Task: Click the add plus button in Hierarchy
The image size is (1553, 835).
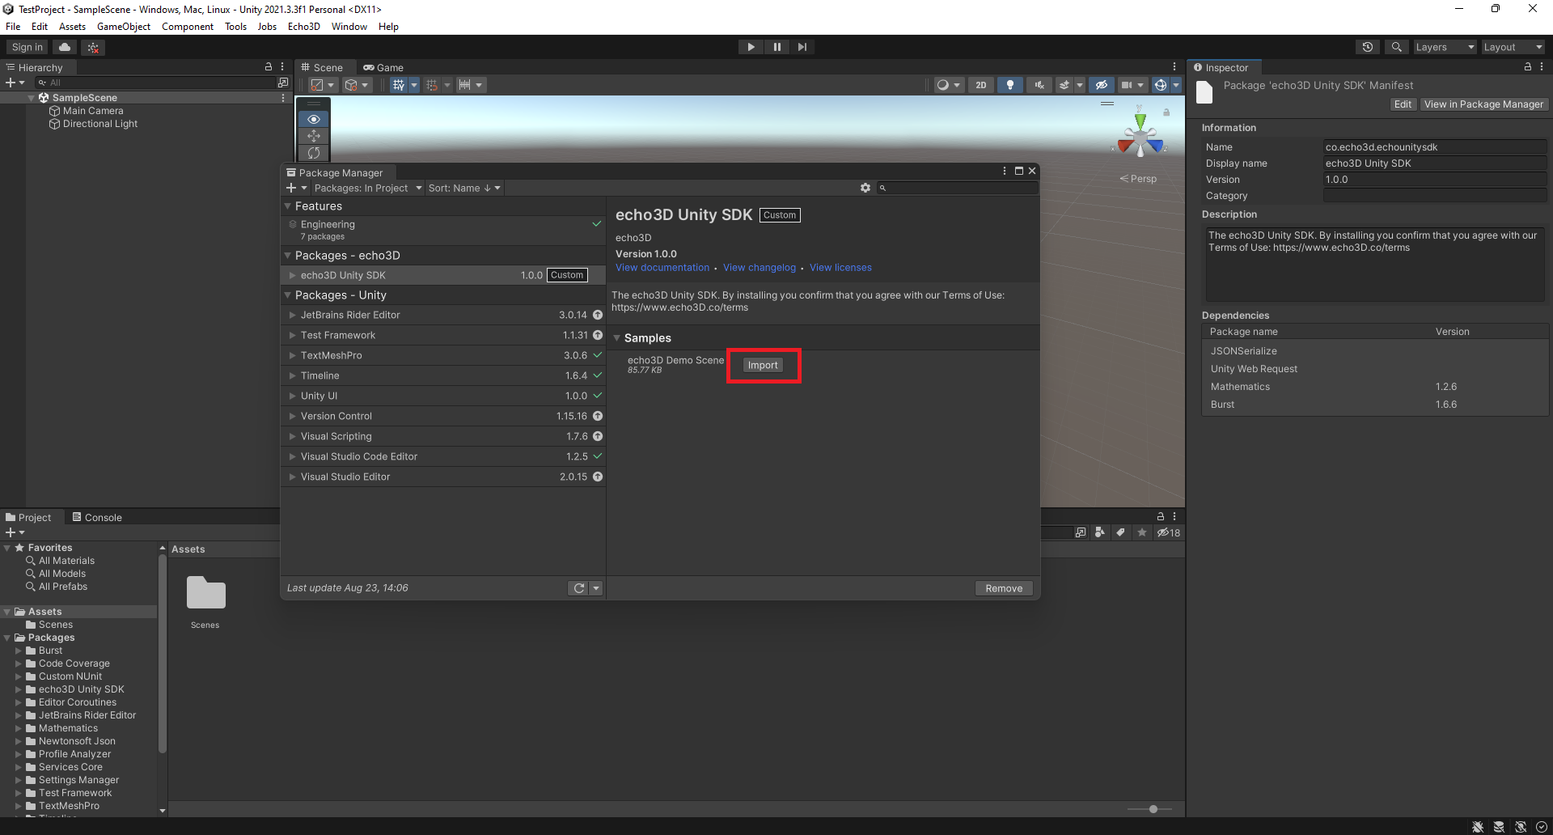Action: pyautogui.click(x=15, y=83)
